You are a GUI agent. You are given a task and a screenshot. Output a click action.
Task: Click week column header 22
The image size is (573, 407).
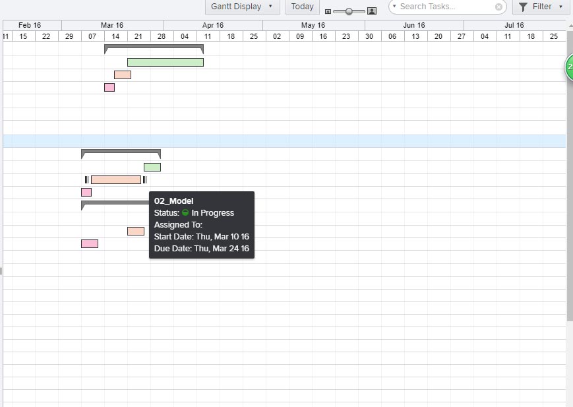tap(46, 36)
